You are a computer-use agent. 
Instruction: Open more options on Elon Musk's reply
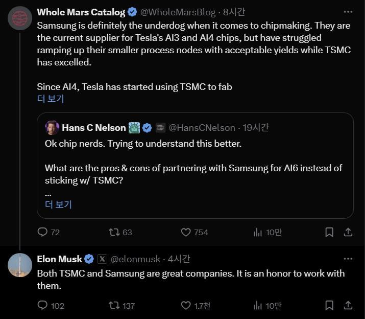pyautogui.click(x=348, y=259)
